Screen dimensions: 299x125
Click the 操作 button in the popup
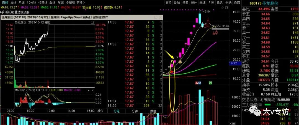[100, 111]
